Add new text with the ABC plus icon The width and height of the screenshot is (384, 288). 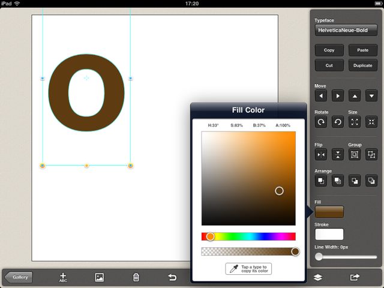pyautogui.click(x=63, y=277)
